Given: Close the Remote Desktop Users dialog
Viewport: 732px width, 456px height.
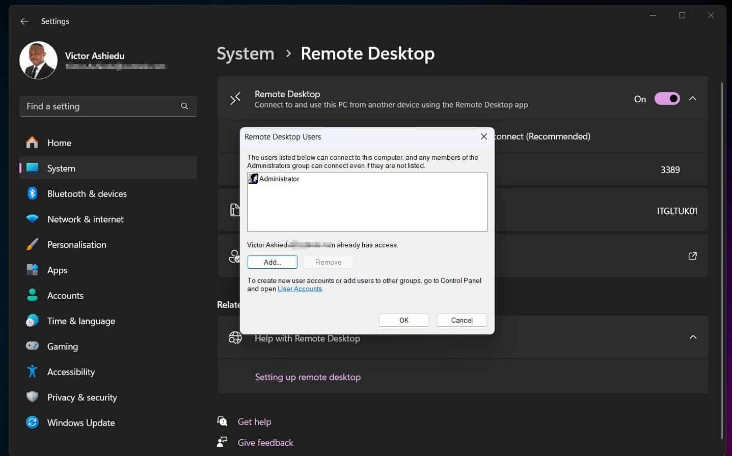Looking at the screenshot, I should tap(484, 136).
